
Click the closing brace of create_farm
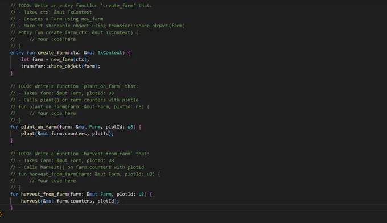pos(11,73)
